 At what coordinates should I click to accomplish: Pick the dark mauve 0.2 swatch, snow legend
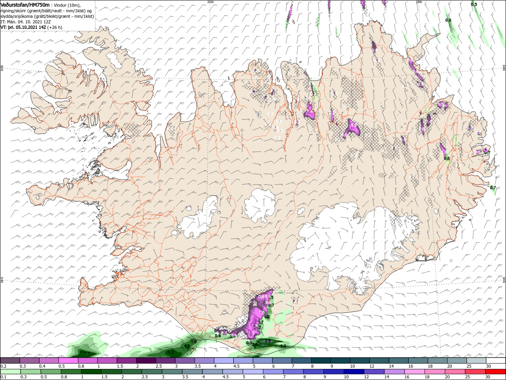(10, 361)
